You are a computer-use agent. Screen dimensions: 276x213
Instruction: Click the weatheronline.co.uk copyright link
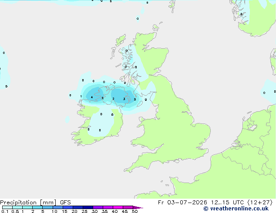pyautogui.click(x=236, y=209)
